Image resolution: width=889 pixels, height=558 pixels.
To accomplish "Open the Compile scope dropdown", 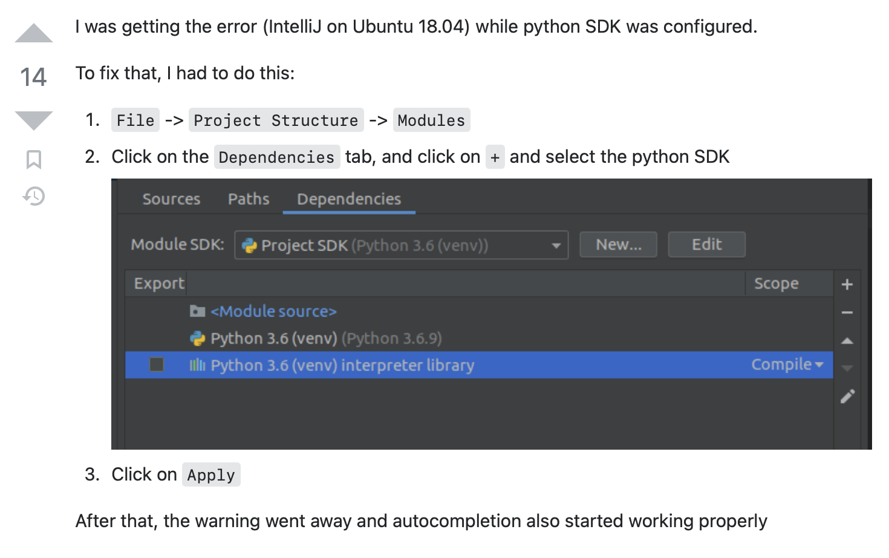I will coord(787,364).
